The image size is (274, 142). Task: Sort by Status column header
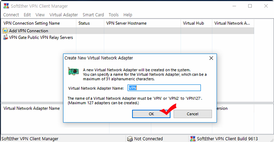pos(90,23)
